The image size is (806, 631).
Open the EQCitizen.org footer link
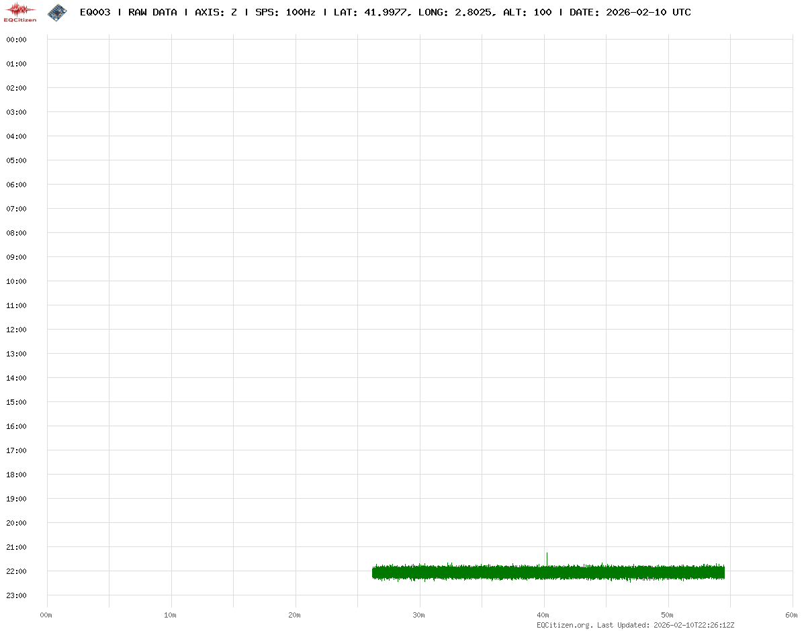pyautogui.click(x=564, y=625)
